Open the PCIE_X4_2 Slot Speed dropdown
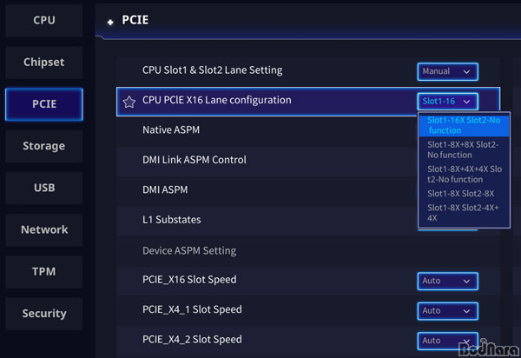The height and width of the screenshot is (358, 521). pyautogui.click(x=447, y=340)
